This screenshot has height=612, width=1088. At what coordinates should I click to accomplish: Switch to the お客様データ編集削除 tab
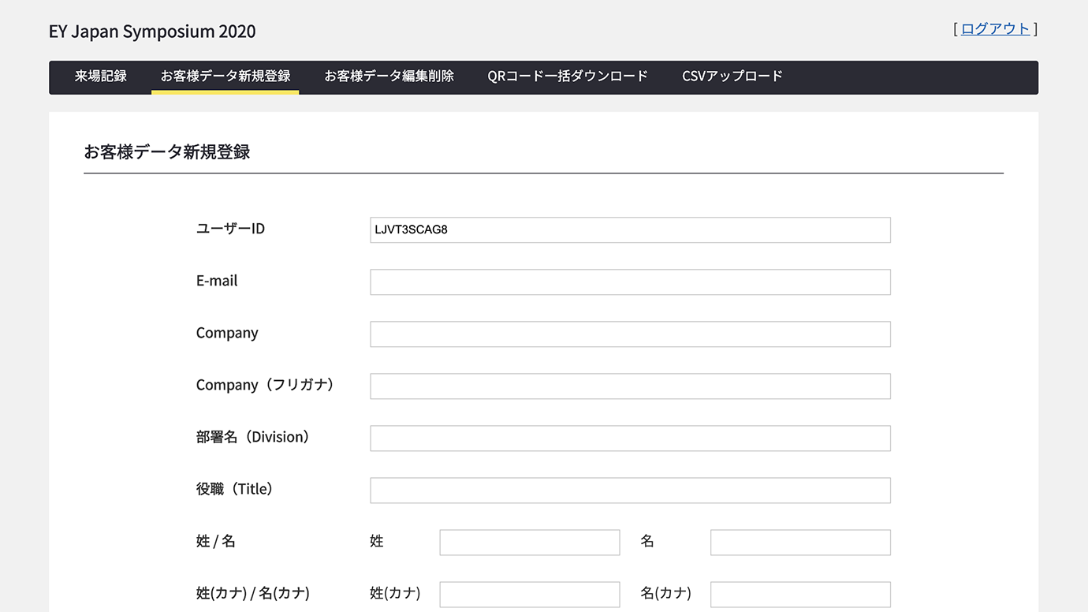(389, 76)
